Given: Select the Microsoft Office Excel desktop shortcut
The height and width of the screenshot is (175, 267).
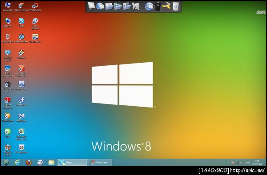Looking at the screenshot, I should pos(21,134).
